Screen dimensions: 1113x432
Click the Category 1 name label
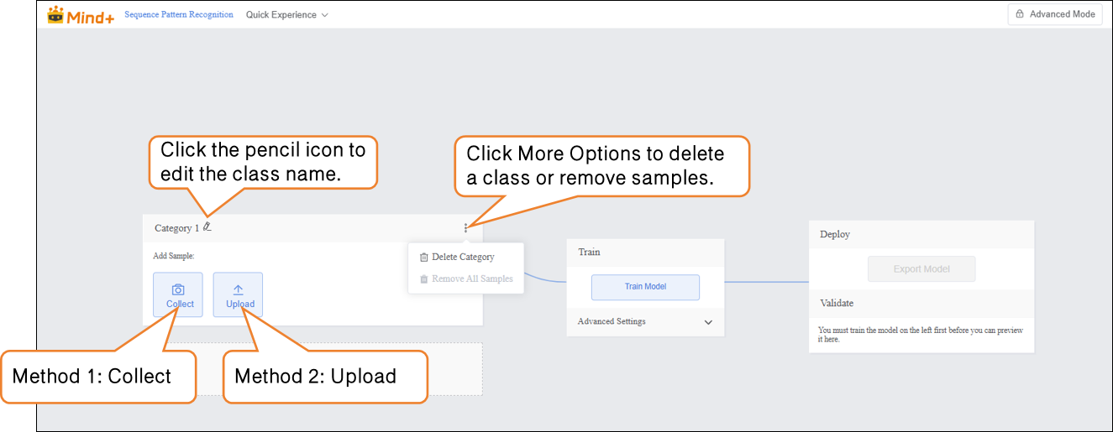click(176, 228)
